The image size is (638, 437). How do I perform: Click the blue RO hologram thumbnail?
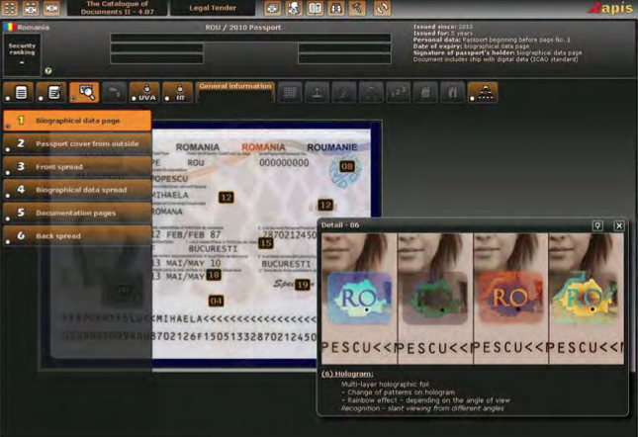(359, 299)
